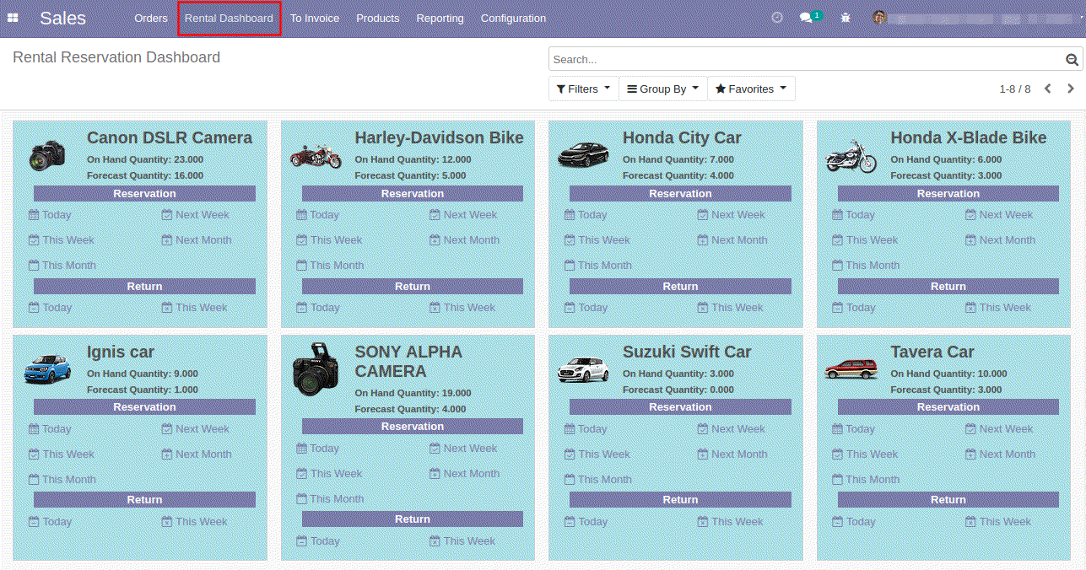Screen dimensions: 1086x570
Task: Open the Ignis car thumbnail image
Action: pyautogui.click(x=47, y=369)
